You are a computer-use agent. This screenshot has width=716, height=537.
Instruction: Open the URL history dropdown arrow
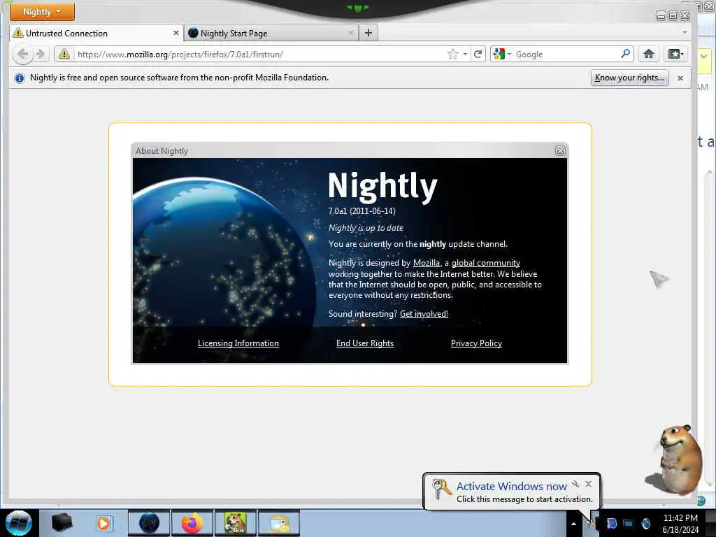465,55
